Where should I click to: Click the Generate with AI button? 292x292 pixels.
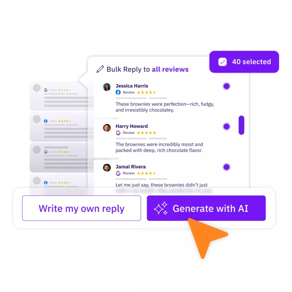coord(206,208)
